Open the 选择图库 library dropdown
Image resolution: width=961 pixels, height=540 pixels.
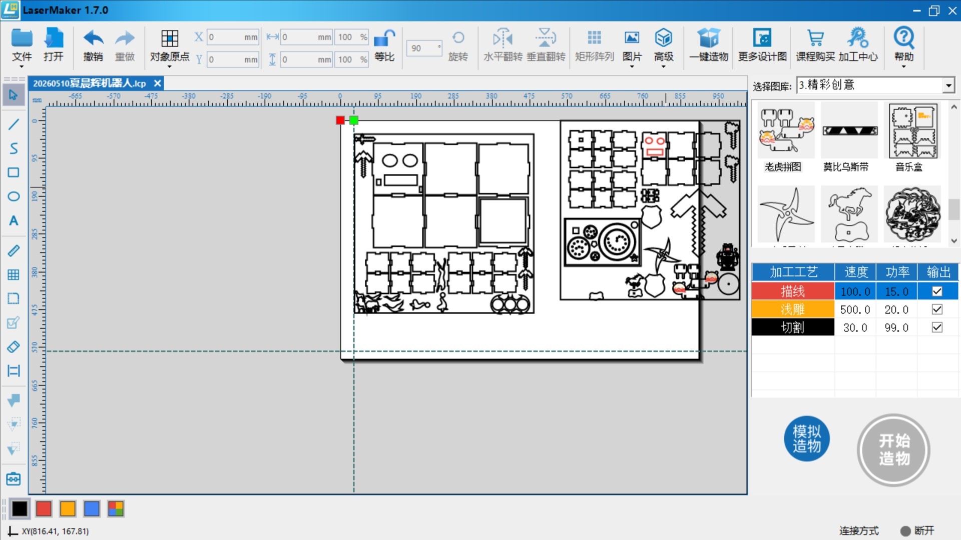coord(948,85)
